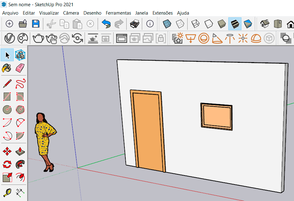Select the Line pencil tool

7,84
